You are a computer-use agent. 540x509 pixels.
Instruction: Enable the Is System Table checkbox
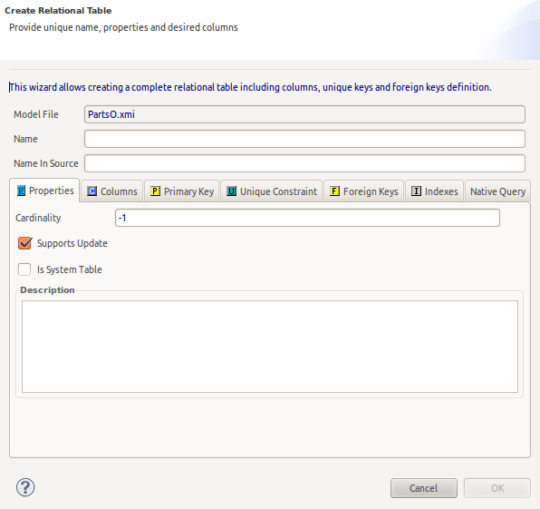(24, 269)
